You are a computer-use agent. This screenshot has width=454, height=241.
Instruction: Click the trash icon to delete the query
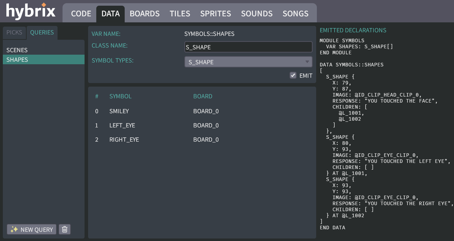pos(64,229)
